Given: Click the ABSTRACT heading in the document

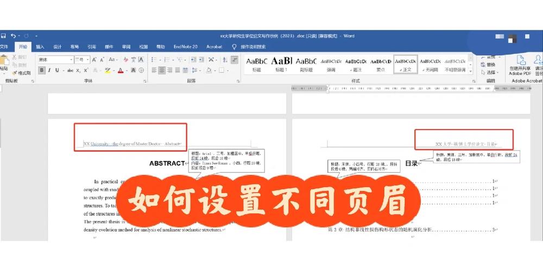Looking at the screenshot, I should tap(167, 164).
